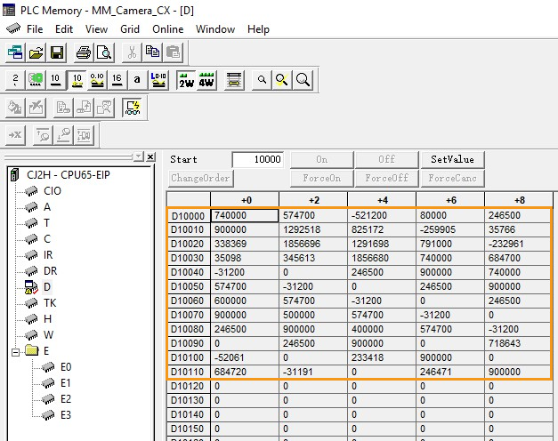Image resolution: width=558 pixels, height=441 pixels.
Task: Select the D10000 cell with value 740000
Action: (244, 215)
